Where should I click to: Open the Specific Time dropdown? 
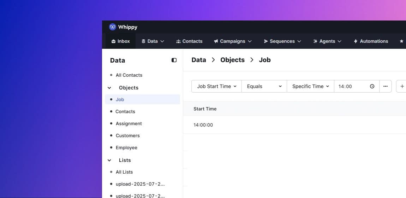coord(310,86)
